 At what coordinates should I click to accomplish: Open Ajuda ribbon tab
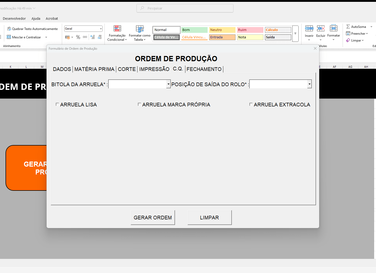(x=36, y=18)
